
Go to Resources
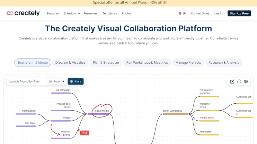90,13
